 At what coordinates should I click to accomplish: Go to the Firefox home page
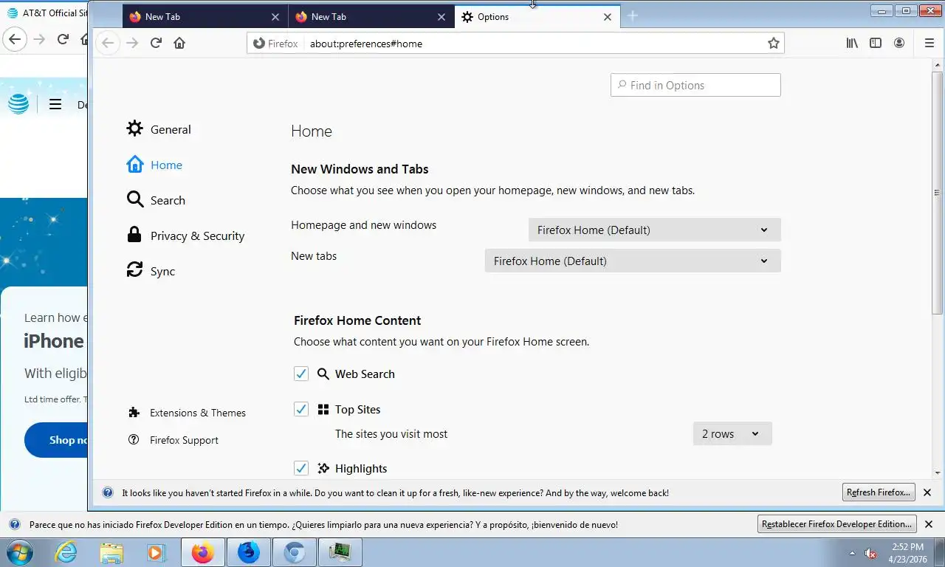click(x=179, y=43)
